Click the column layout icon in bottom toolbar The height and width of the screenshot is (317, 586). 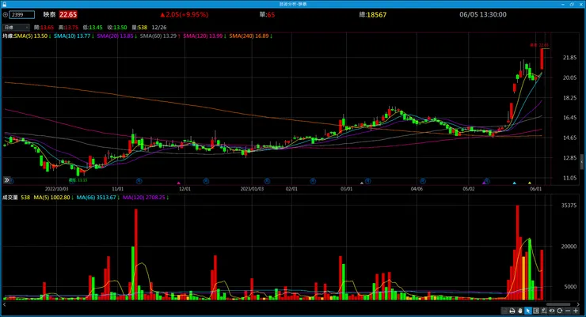pos(536,311)
